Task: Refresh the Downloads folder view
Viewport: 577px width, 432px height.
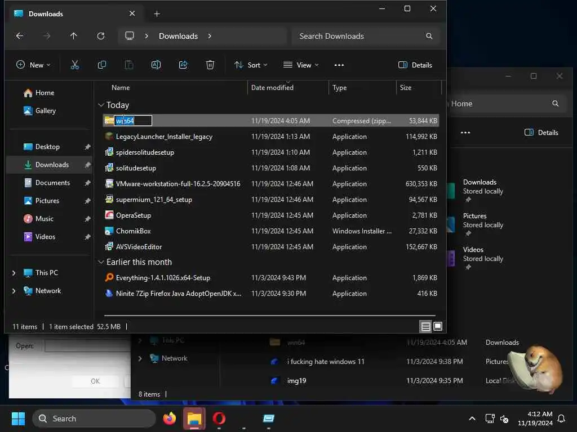Action: pyautogui.click(x=101, y=36)
